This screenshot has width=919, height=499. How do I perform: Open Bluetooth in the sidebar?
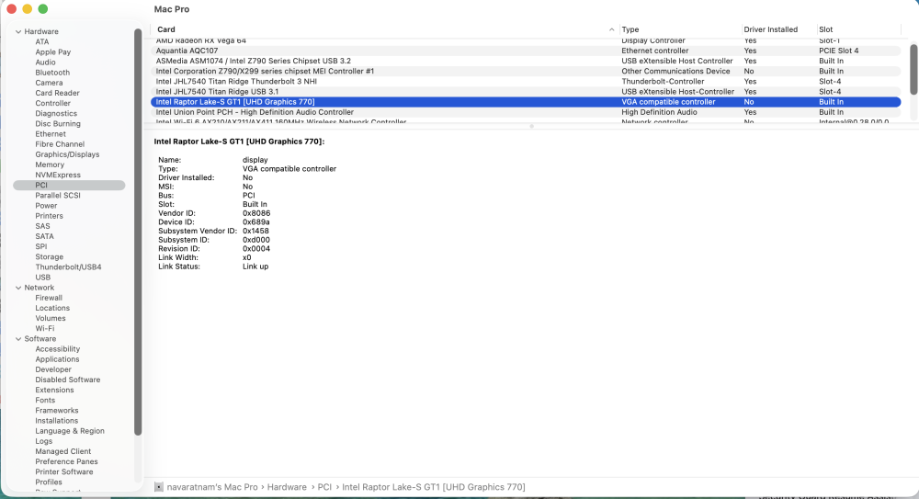pos(52,73)
